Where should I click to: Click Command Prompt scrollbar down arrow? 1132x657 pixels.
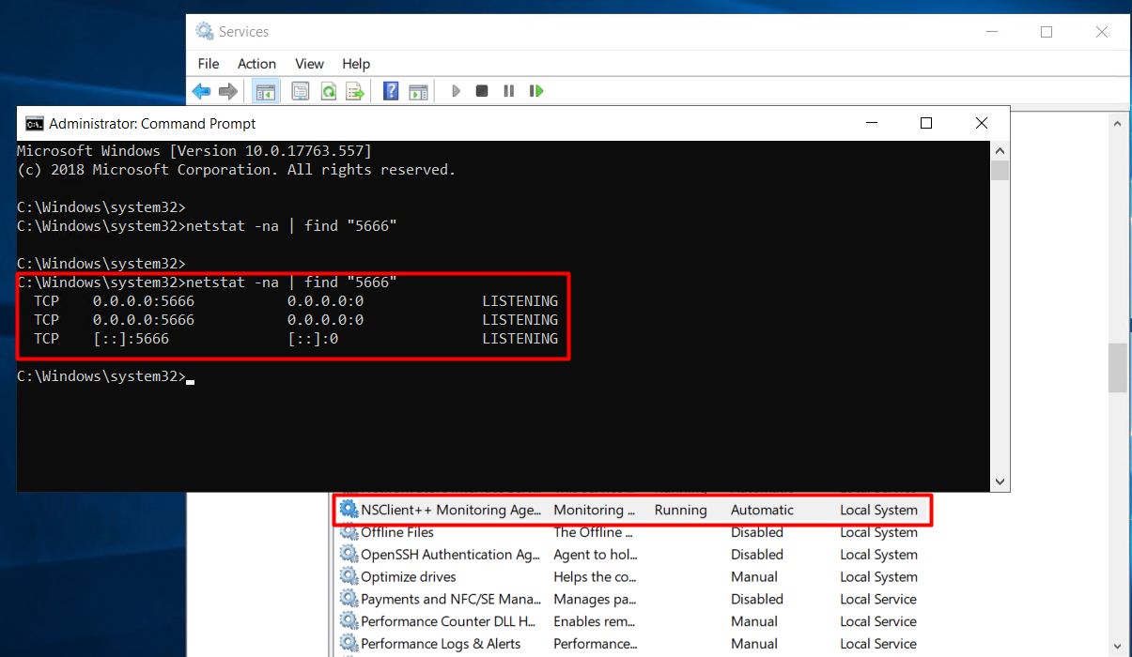pos(1000,481)
